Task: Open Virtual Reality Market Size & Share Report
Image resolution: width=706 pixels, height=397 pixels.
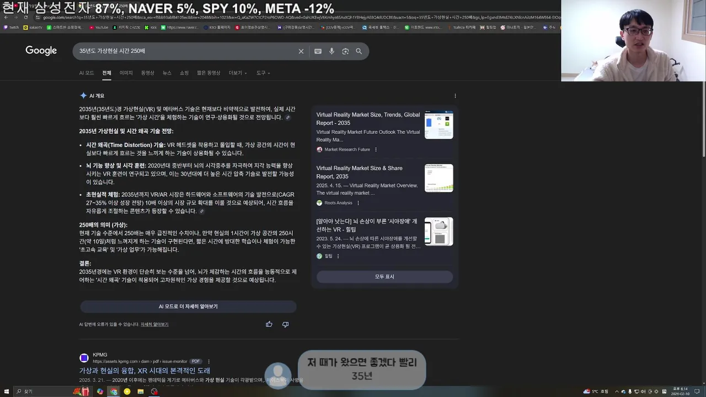Action: pyautogui.click(x=359, y=172)
